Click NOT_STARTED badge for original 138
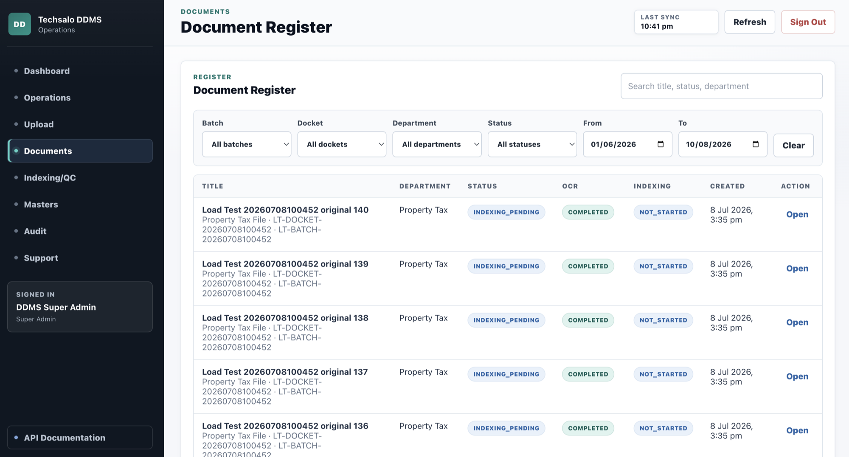Viewport: 849px width, 457px height. click(663, 320)
